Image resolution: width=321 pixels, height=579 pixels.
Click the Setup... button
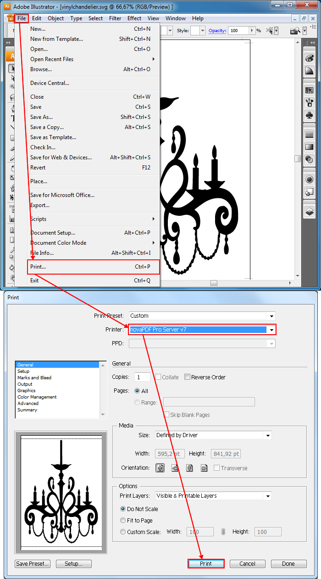pos(74,563)
